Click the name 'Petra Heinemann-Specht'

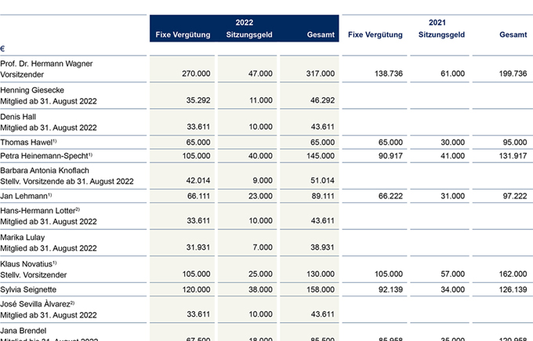pyautogui.click(x=44, y=156)
